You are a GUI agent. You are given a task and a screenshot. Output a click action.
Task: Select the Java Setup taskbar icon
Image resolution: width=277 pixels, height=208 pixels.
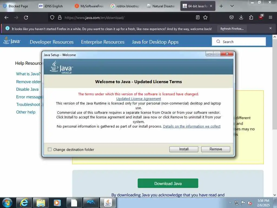[108, 203]
